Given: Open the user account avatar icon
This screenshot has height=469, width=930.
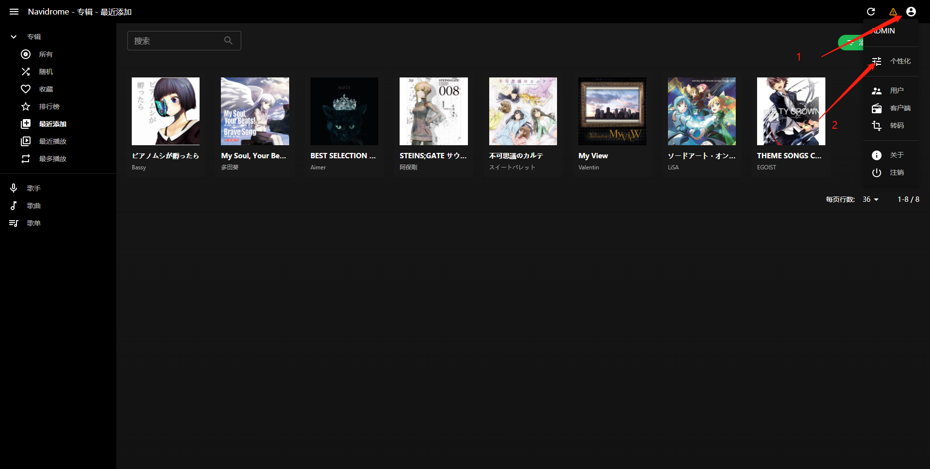Looking at the screenshot, I should click(911, 12).
